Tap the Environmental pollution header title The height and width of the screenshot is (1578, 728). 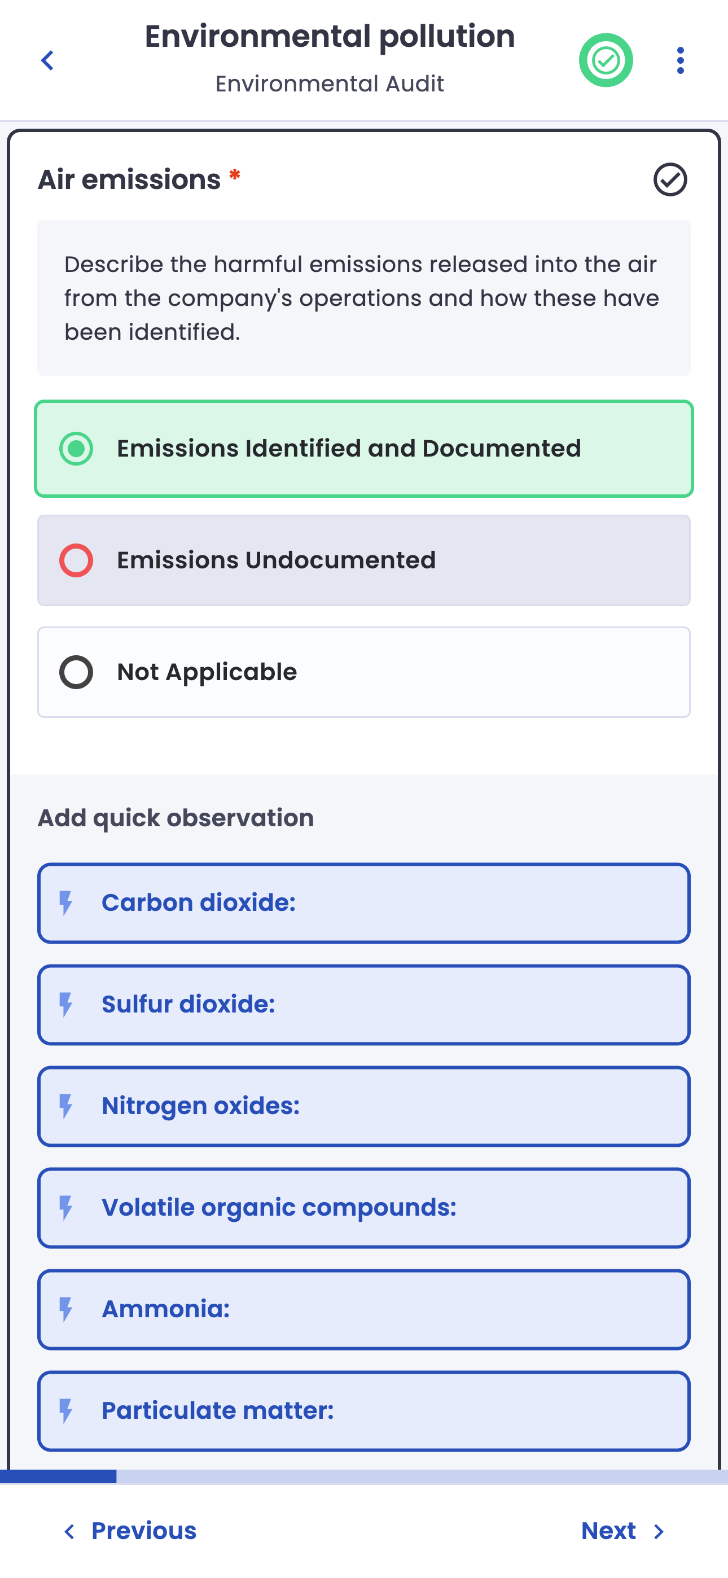coord(330,37)
